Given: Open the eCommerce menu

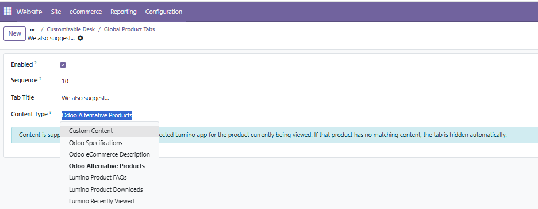Looking at the screenshot, I should pos(86,12).
